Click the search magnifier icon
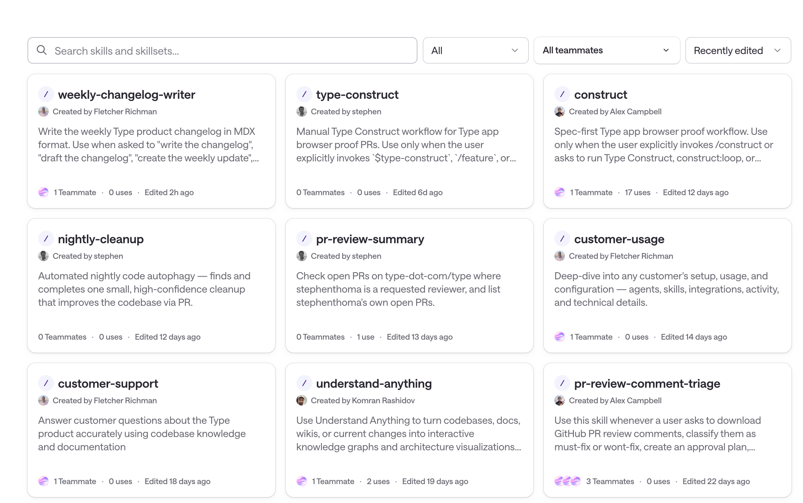 [x=41, y=50]
